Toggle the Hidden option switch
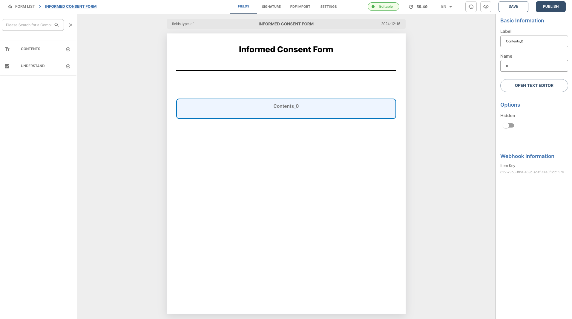572x319 pixels. [508, 126]
